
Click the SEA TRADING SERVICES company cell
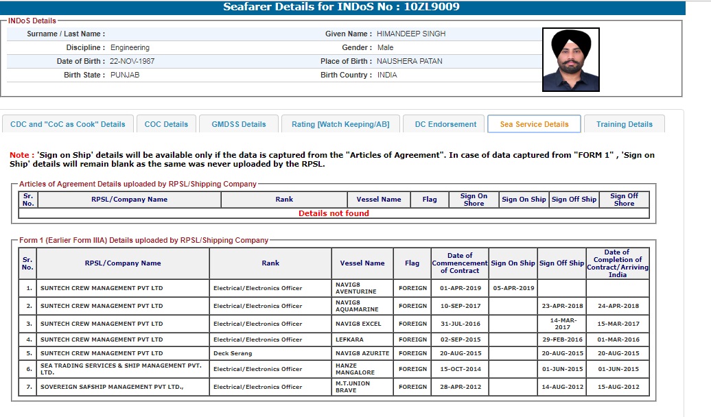(121, 369)
